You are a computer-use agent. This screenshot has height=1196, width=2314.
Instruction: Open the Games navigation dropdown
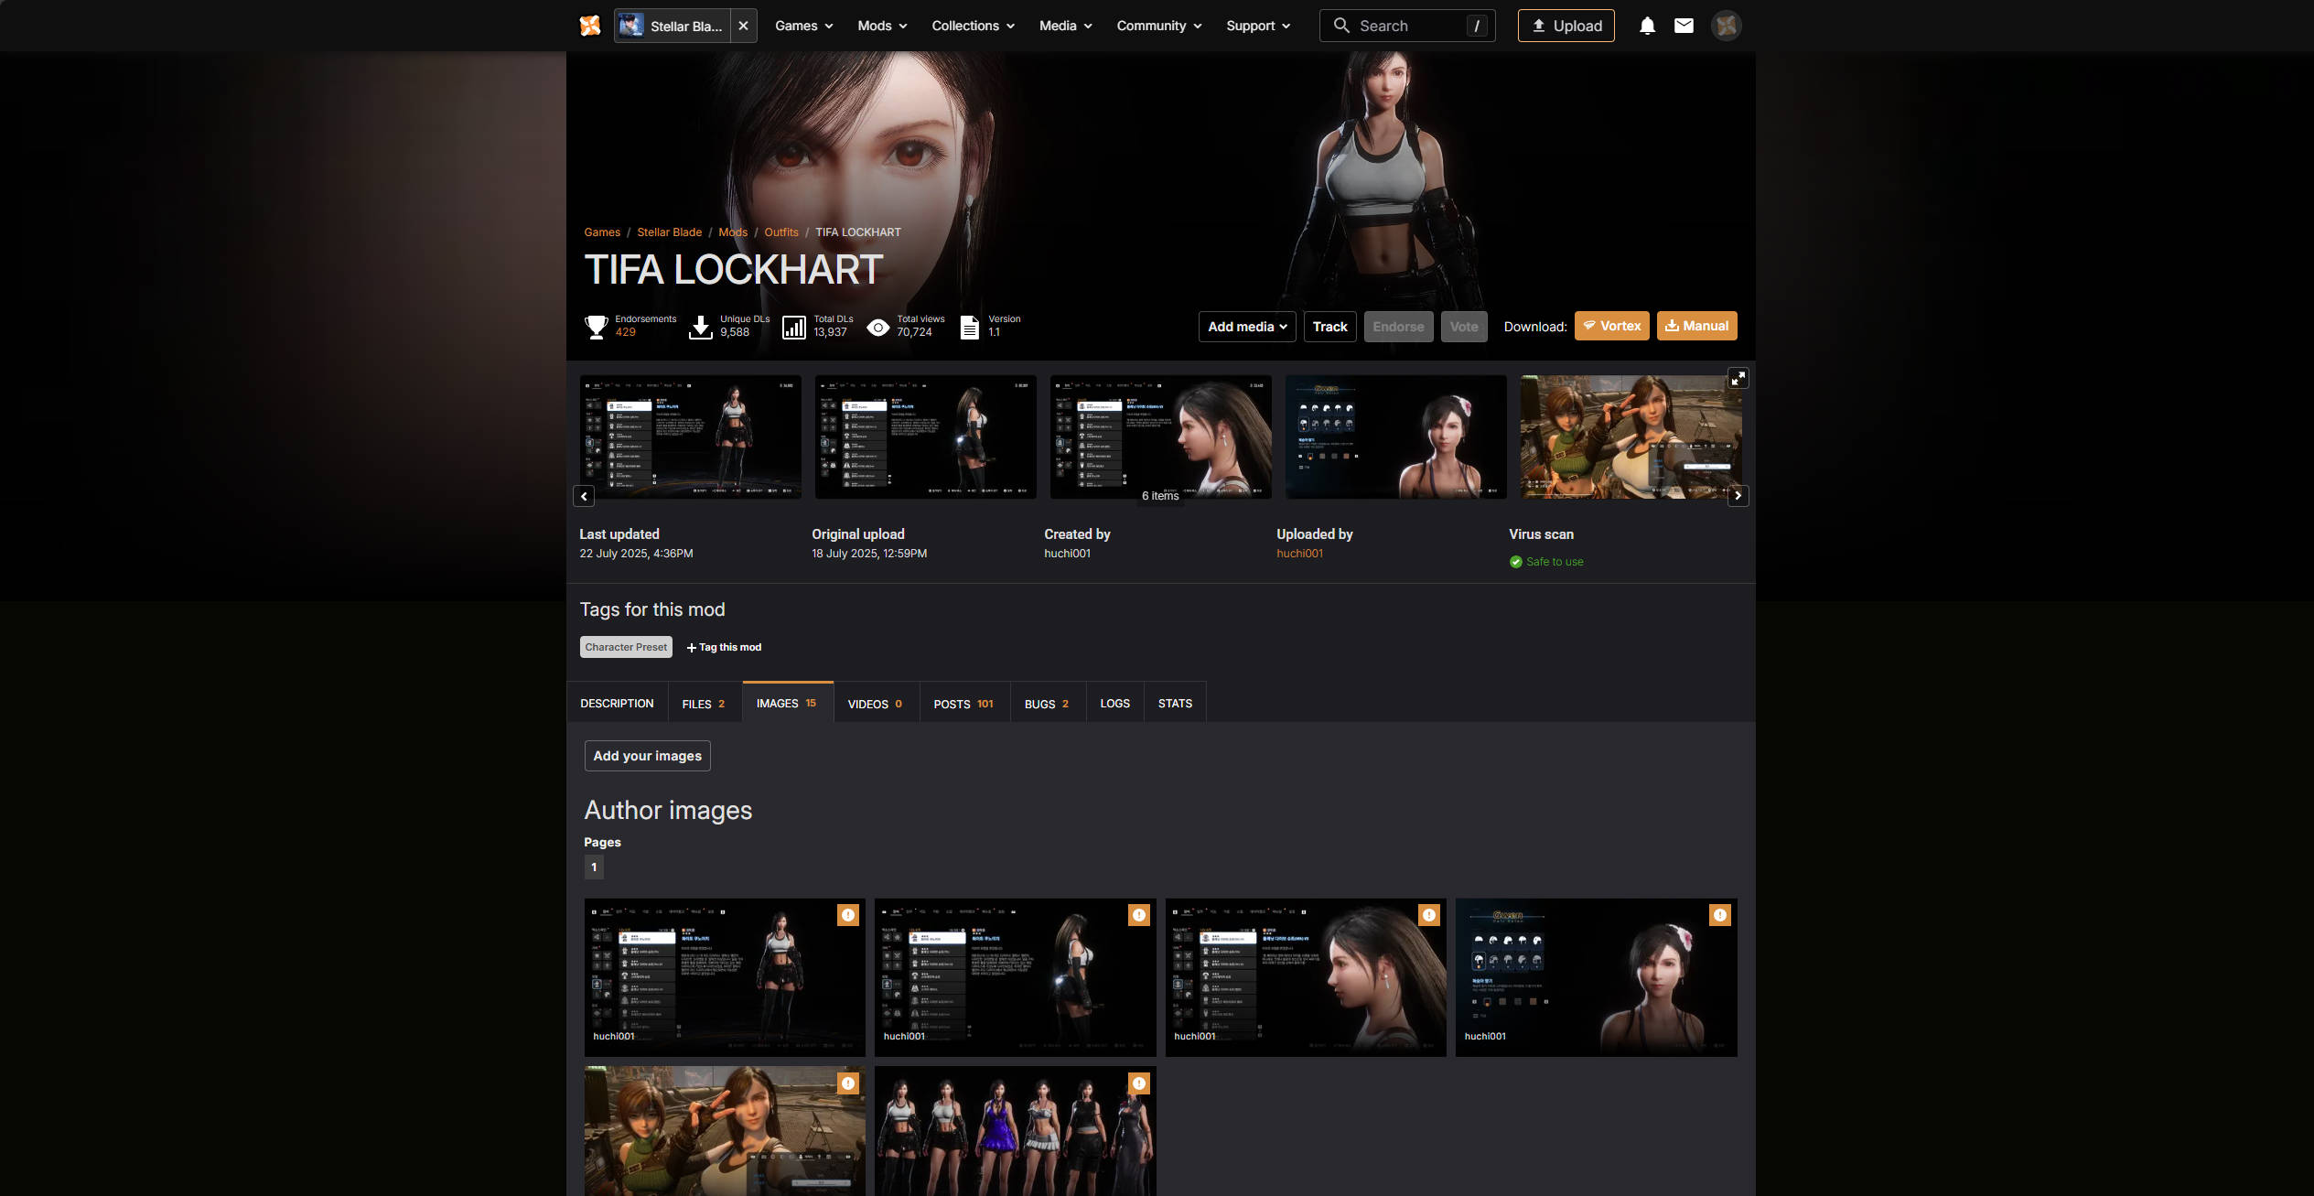point(803,26)
